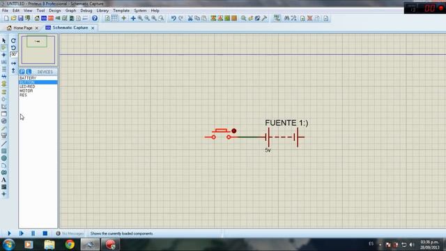Click the Step simulation button
446x251 pixels.
[x=22, y=234]
